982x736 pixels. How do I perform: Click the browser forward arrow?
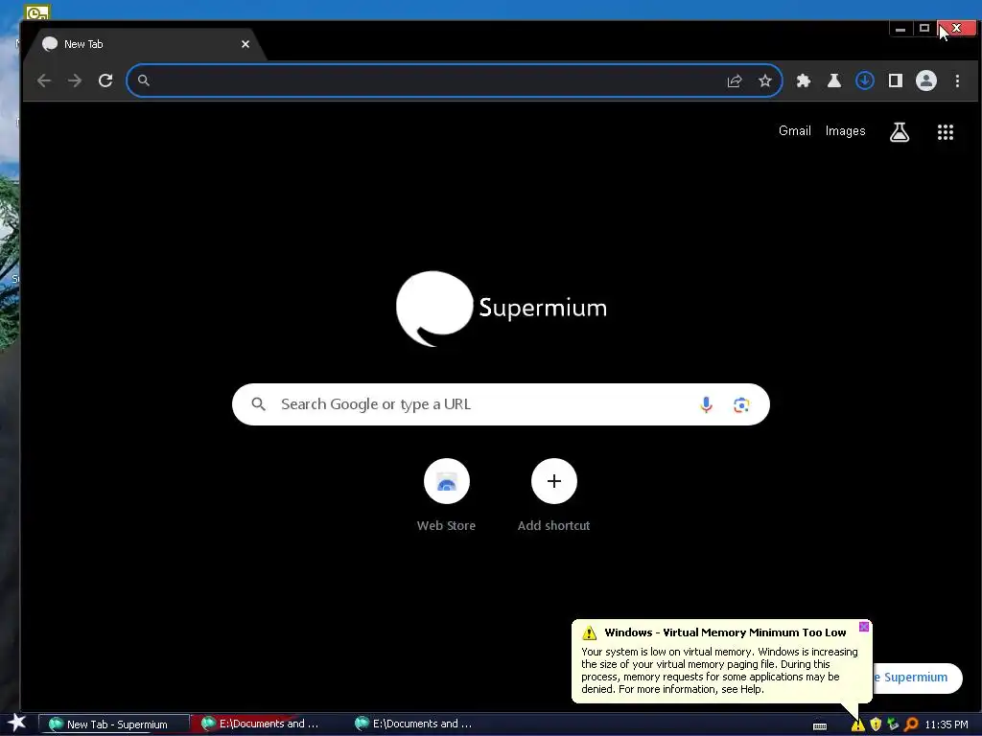75,80
